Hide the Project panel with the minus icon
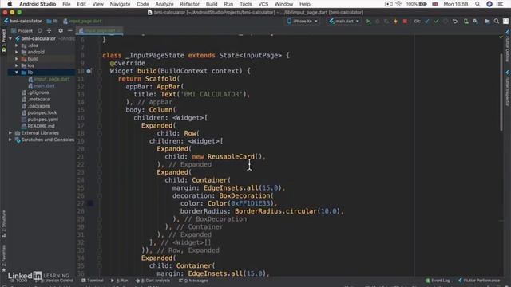 (x=69, y=30)
